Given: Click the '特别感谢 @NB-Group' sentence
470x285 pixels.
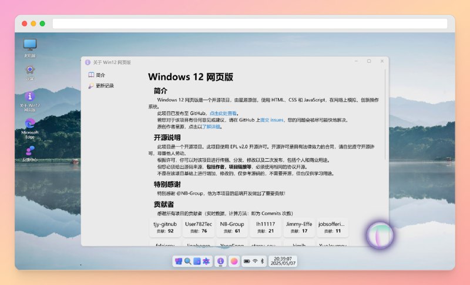Looking at the screenshot, I should coord(221,193).
